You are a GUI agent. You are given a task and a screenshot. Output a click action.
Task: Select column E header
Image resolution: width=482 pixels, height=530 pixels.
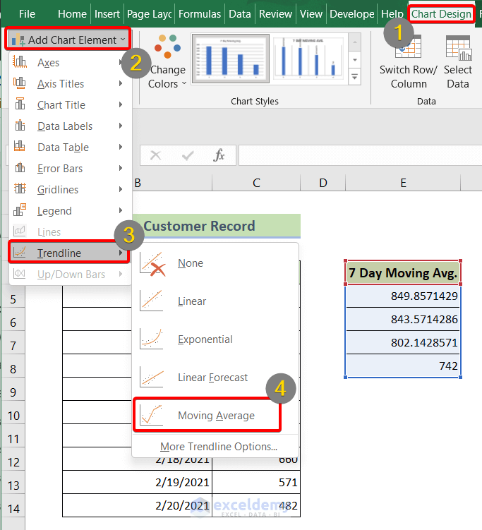[403, 183]
